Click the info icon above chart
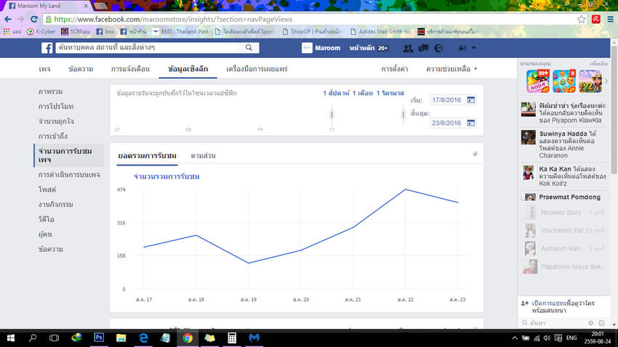Viewport: 618px width, 347px height. (475, 154)
